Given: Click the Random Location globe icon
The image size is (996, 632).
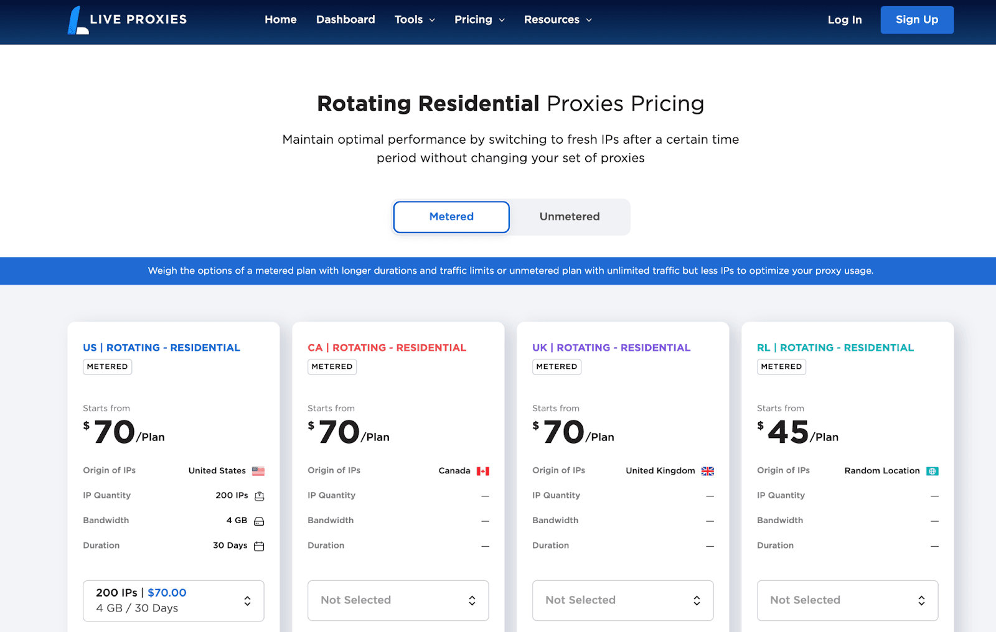Looking at the screenshot, I should pyautogui.click(x=933, y=471).
